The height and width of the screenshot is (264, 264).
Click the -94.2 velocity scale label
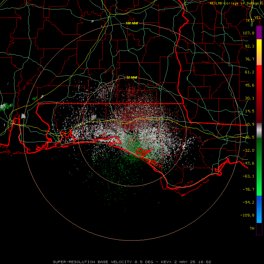(x=248, y=202)
